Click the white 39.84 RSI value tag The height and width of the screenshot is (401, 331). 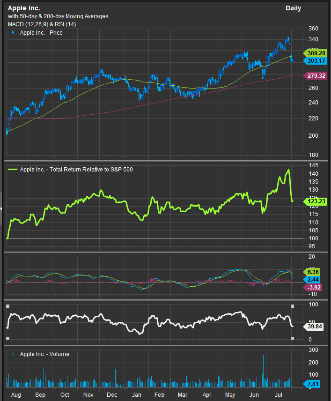click(313, 327)
